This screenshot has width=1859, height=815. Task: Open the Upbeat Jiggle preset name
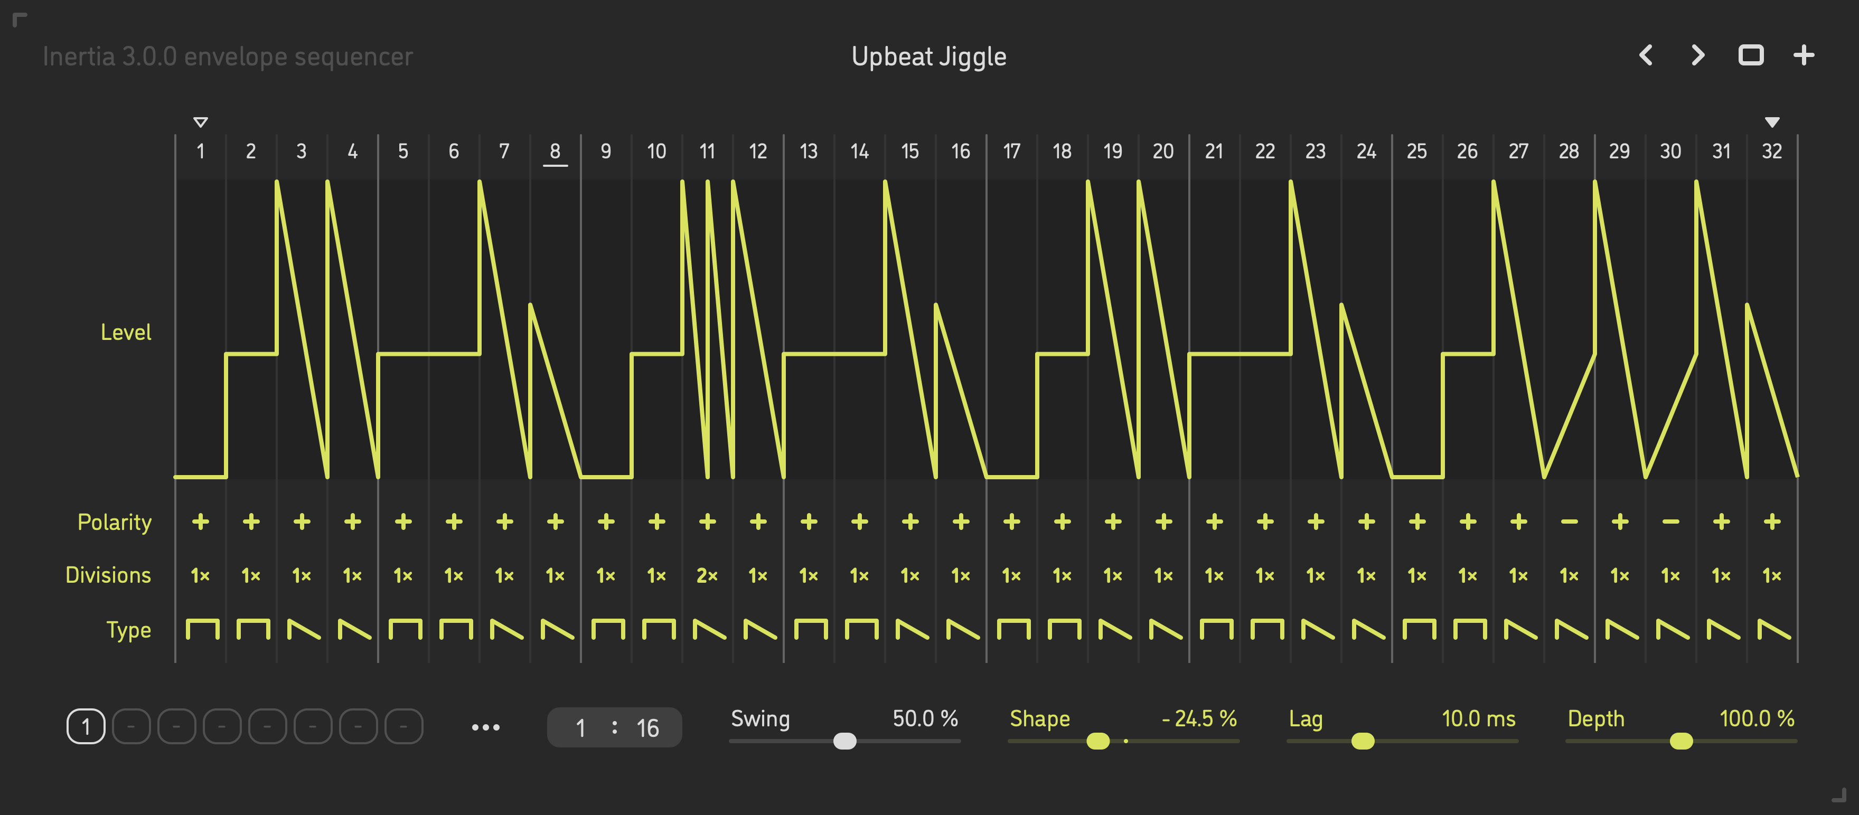click(929, 56)
